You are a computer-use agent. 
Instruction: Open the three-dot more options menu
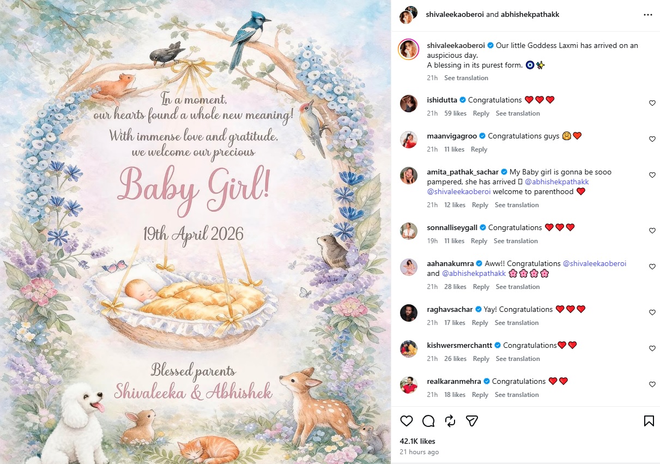(x=647, y=15)
